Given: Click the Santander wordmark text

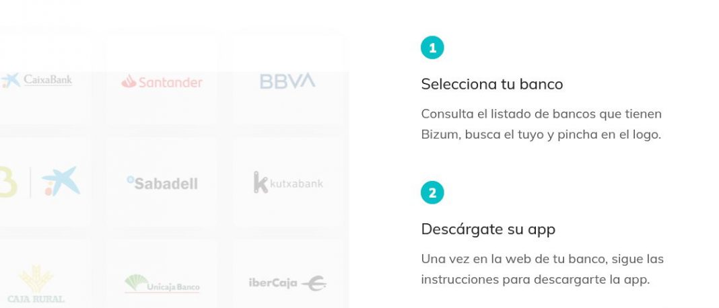Looking at the screenshot, I should 170,83.
